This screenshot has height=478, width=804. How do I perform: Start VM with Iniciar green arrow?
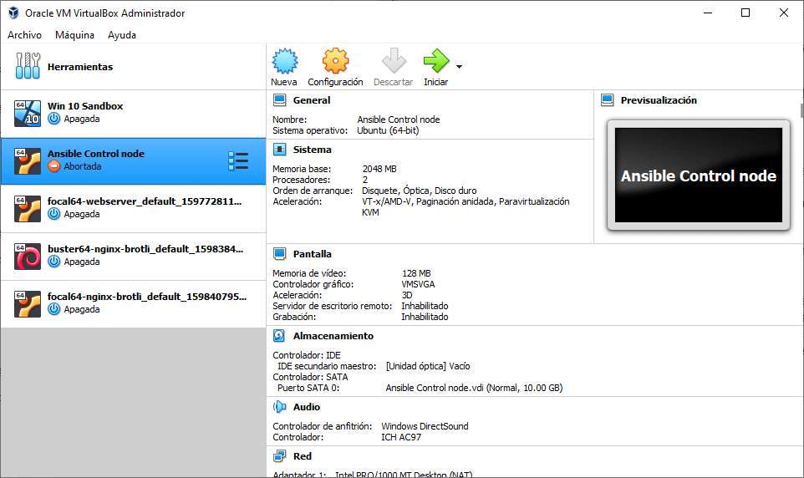[x=435, y=61]
